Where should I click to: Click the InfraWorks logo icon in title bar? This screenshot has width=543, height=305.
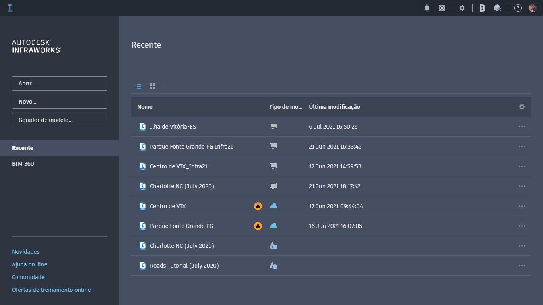tap(10, 8)
